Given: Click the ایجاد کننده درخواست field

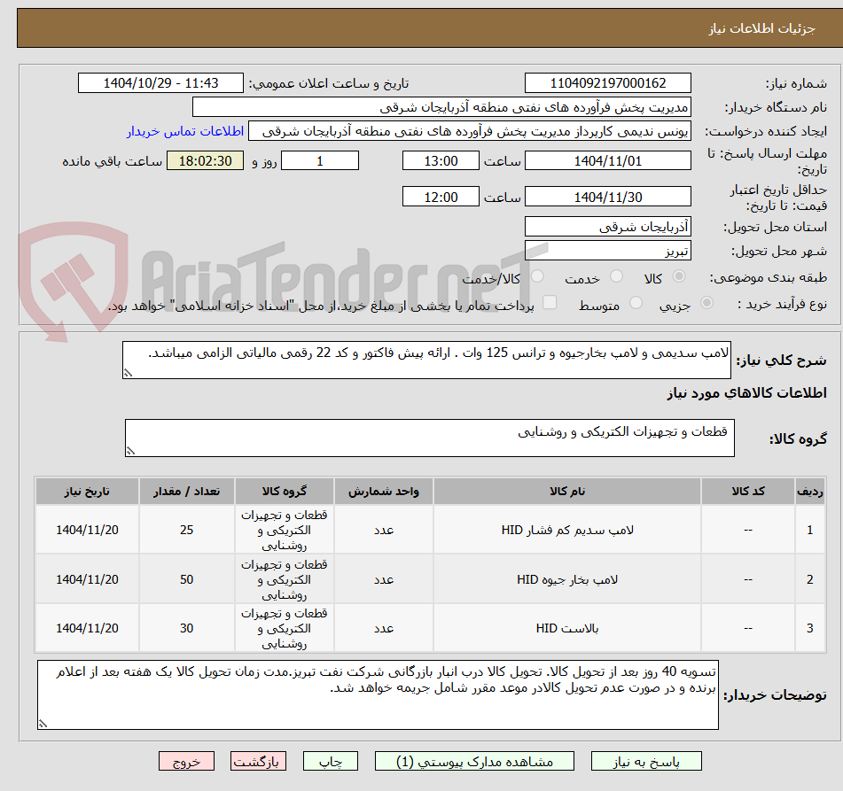Looking at the screenshot, I should click(x=469, y=131).
